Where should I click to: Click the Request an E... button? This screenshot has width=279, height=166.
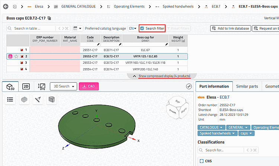pyautogui.click(x=266, y=28)
